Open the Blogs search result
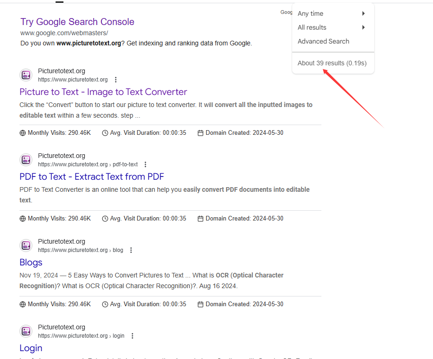The width and height of the screenshot is (433, 359). click(x=31, y=262)
